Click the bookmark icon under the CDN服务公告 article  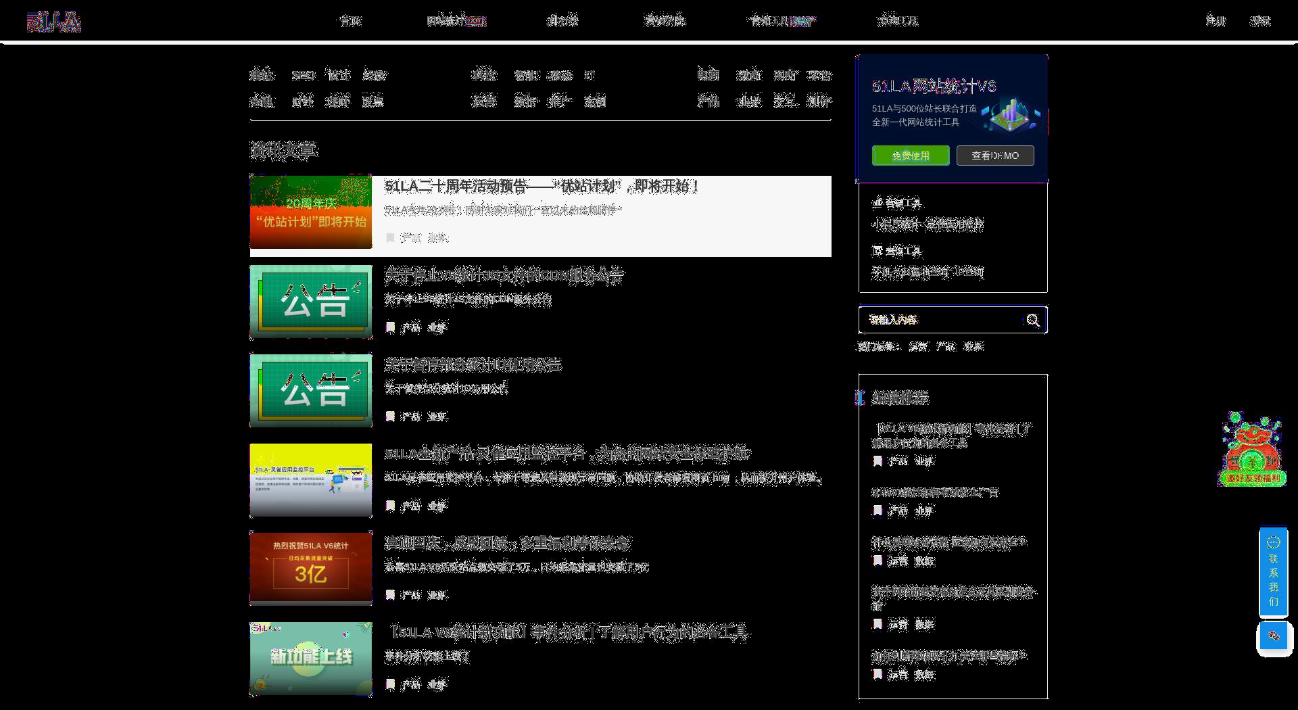(390, 327)
